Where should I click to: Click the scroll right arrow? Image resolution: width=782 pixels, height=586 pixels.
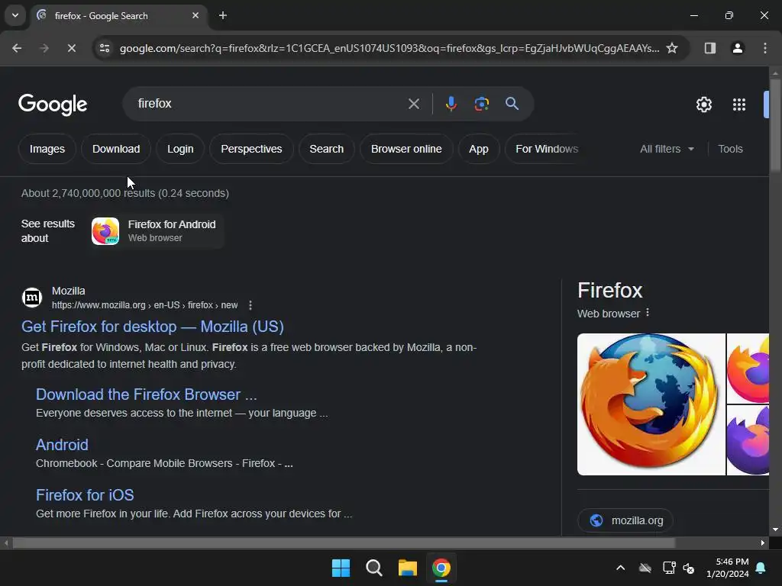(x=763, y=543)
